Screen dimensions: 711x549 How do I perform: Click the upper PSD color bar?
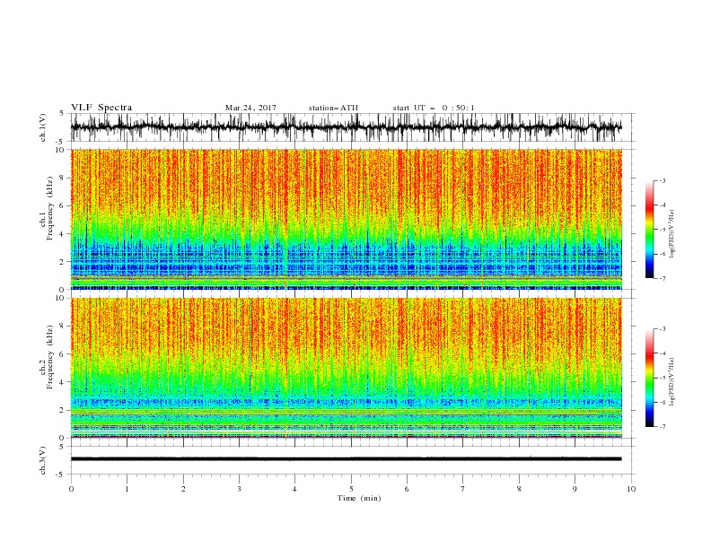[x=650, y=230]
